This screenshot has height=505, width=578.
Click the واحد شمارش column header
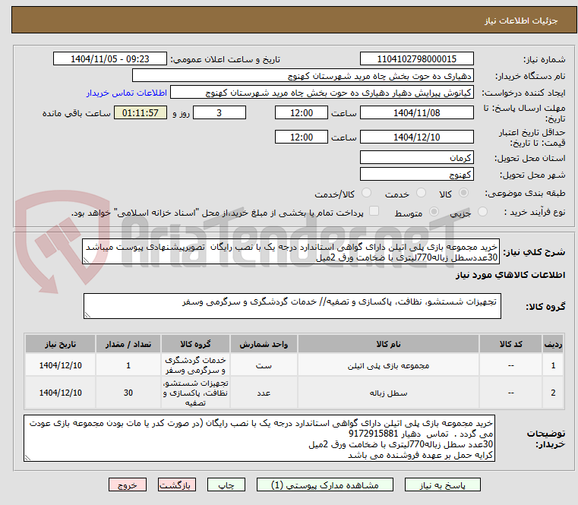coord(264,344)
